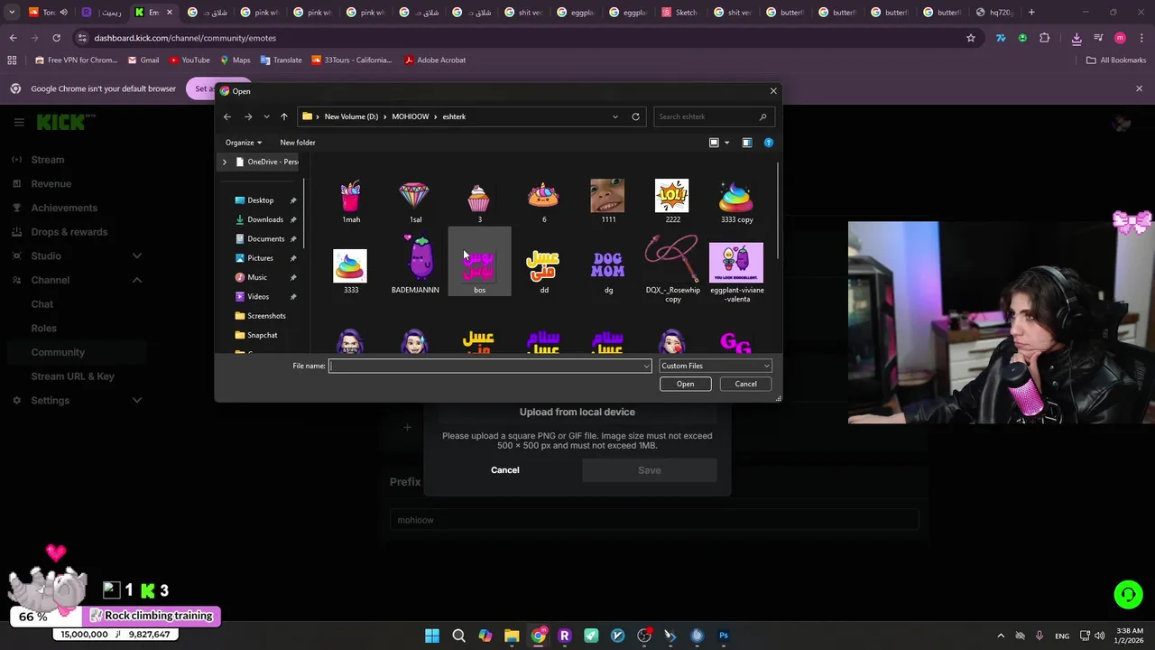Screen dimensions: 1155x650
Task: Open Pictures in the navigation pane
Action: click(x=260, y=258)
